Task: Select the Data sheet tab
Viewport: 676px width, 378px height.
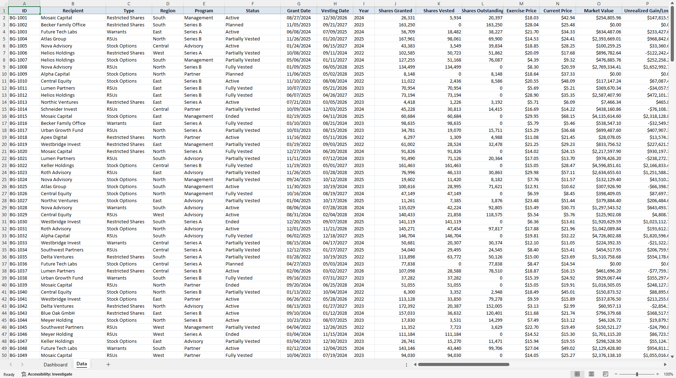Action: (x=82, y=364)
